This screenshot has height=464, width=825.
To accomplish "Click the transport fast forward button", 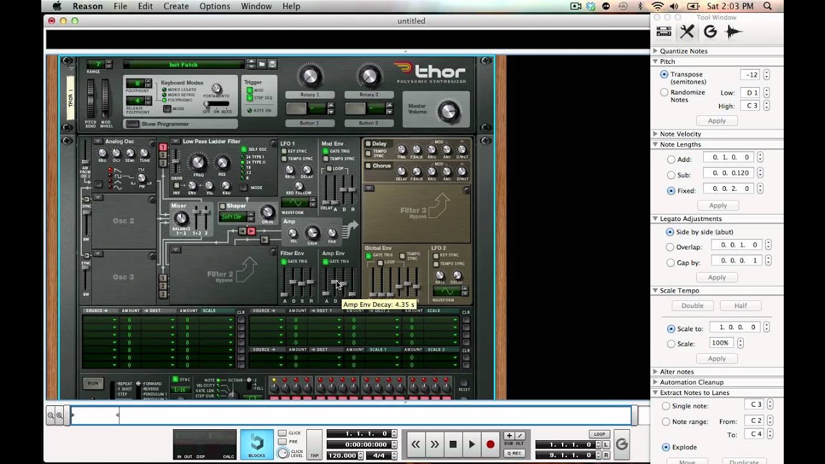I will pos(434,445).
